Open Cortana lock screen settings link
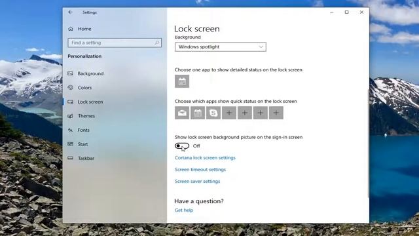This screenshot has width=419, height=236. [x=205, y=157]
